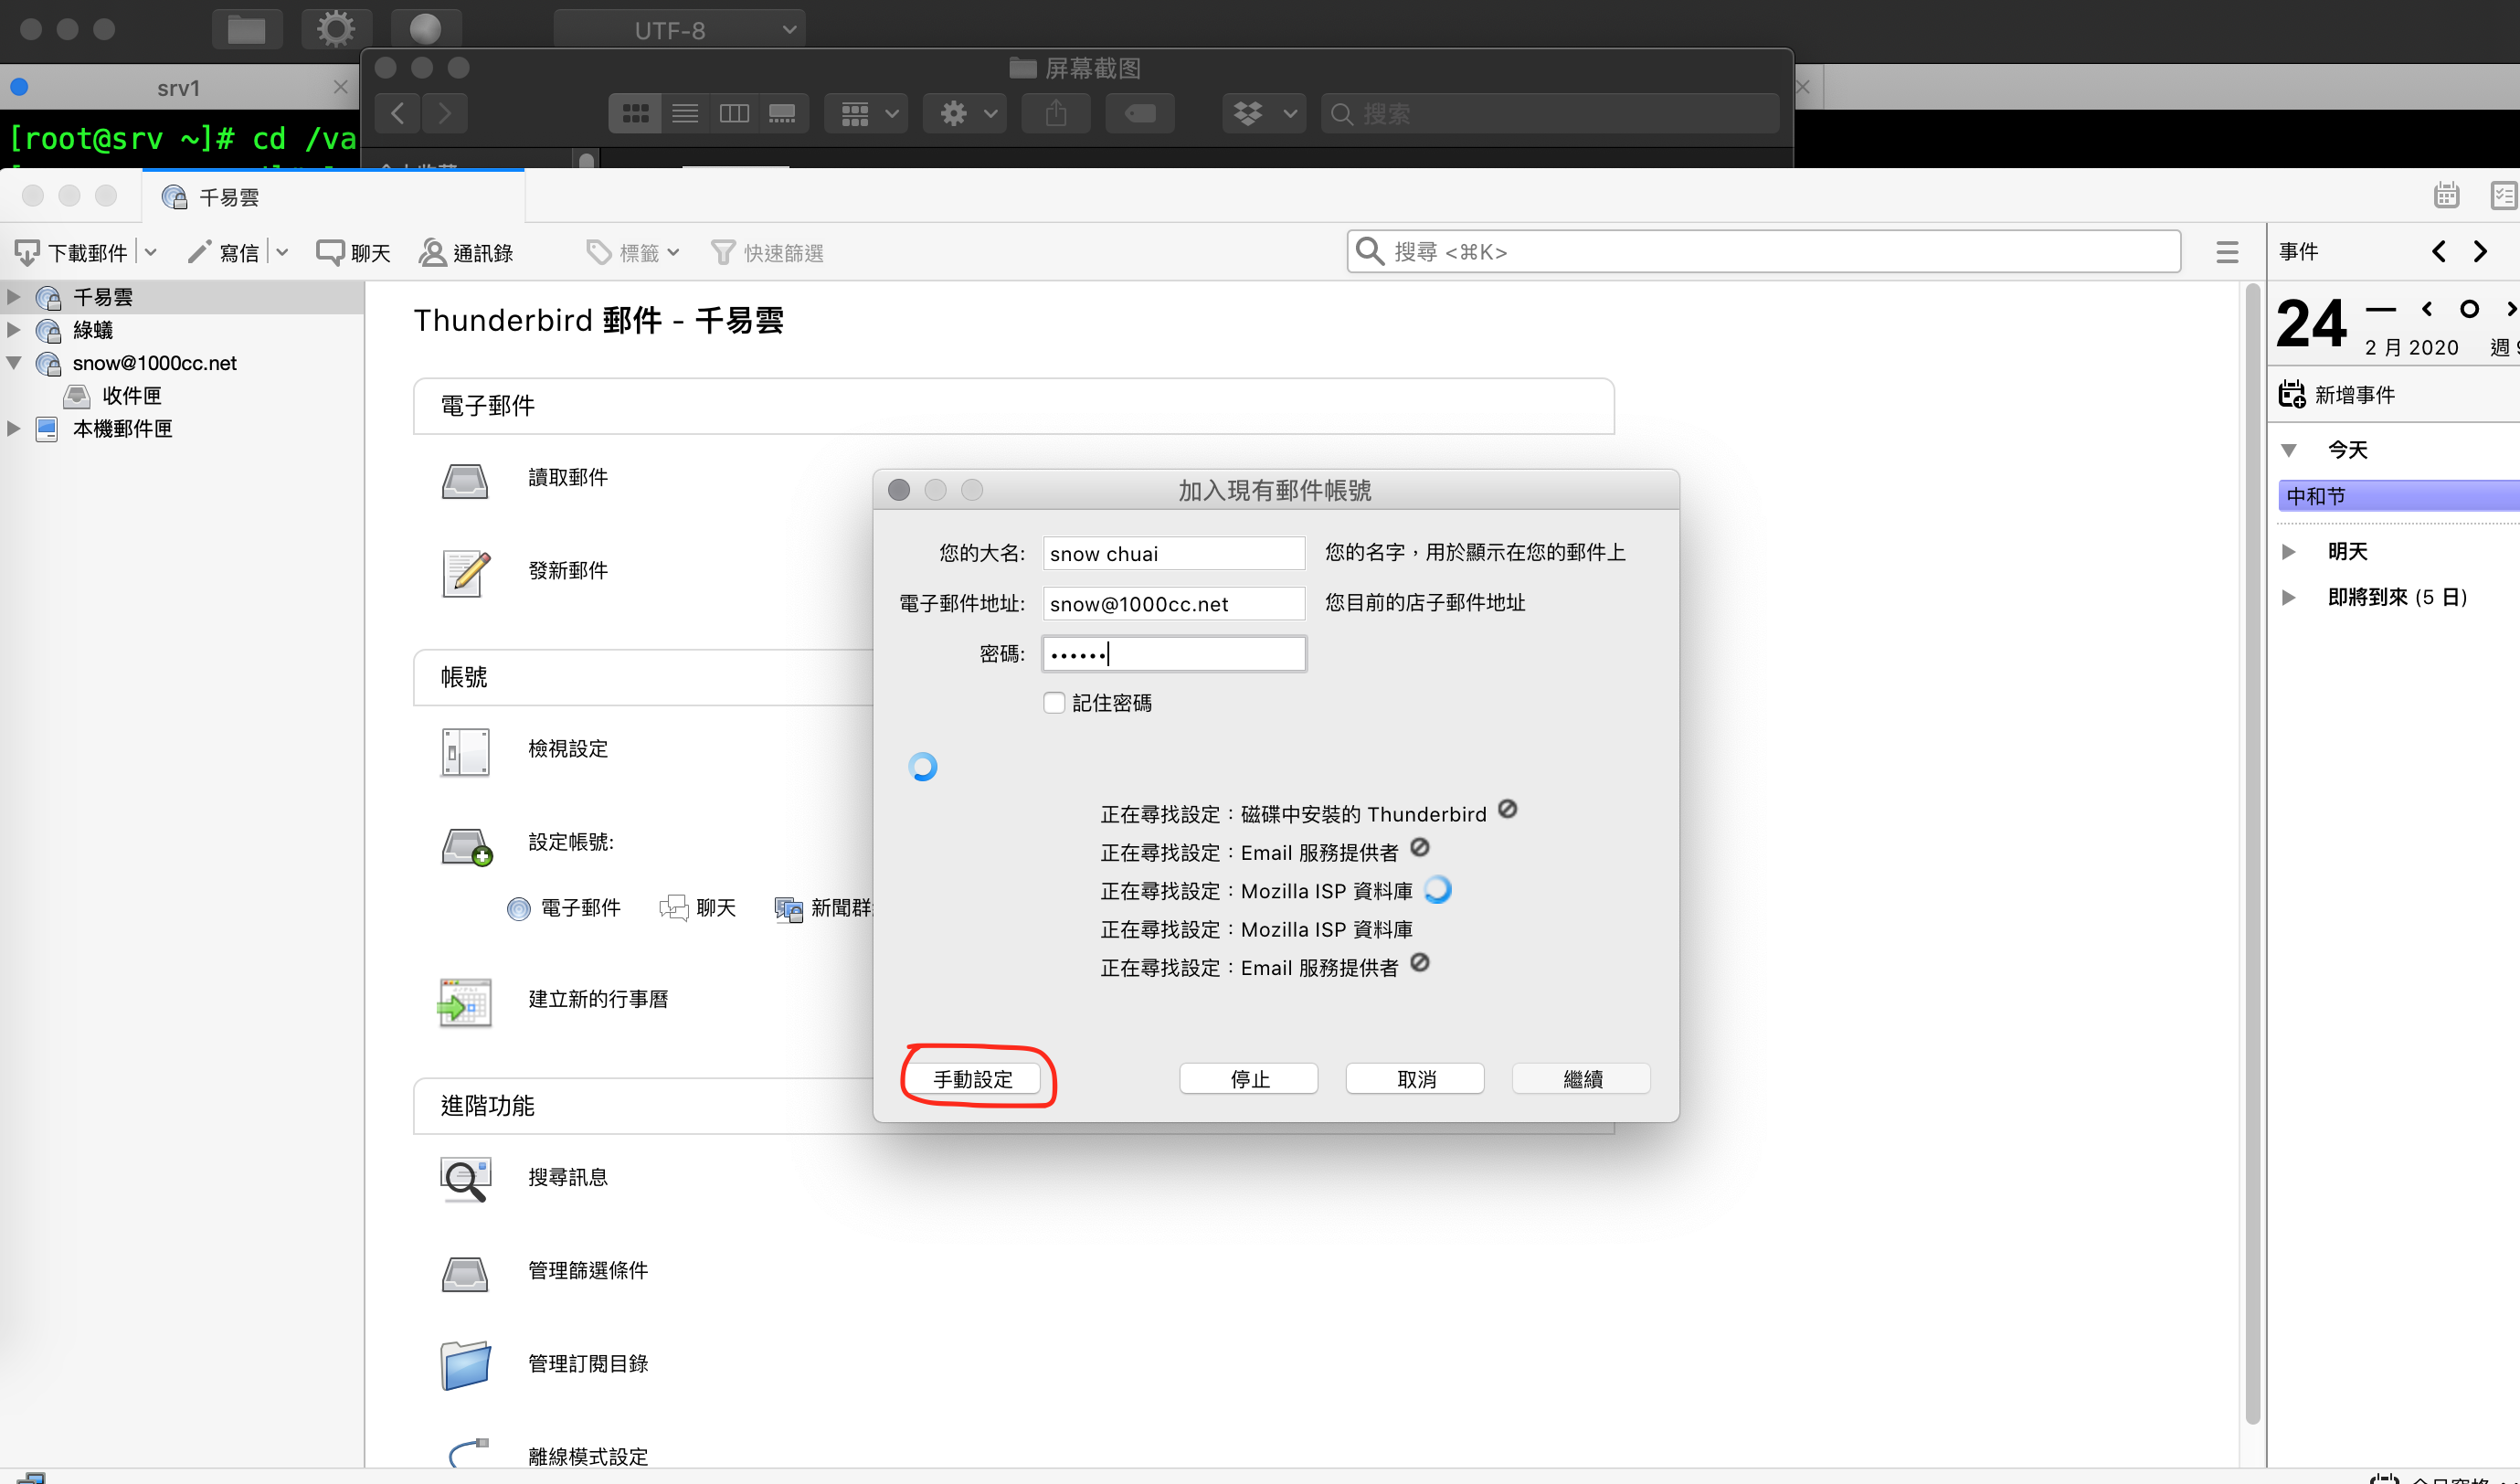The image size is (2520, 1484).
Task: Click the today circle in mini-calendar
Action: point(2469,309)
